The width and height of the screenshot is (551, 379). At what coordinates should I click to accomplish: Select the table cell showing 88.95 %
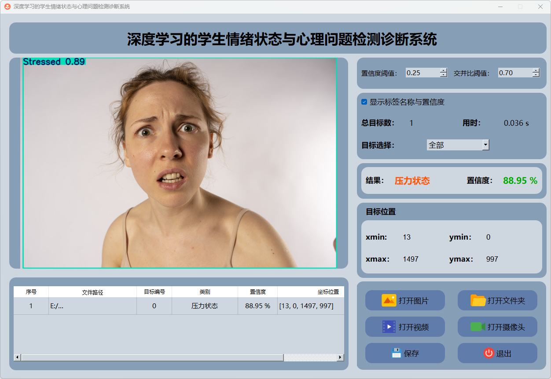pos(258,306)
